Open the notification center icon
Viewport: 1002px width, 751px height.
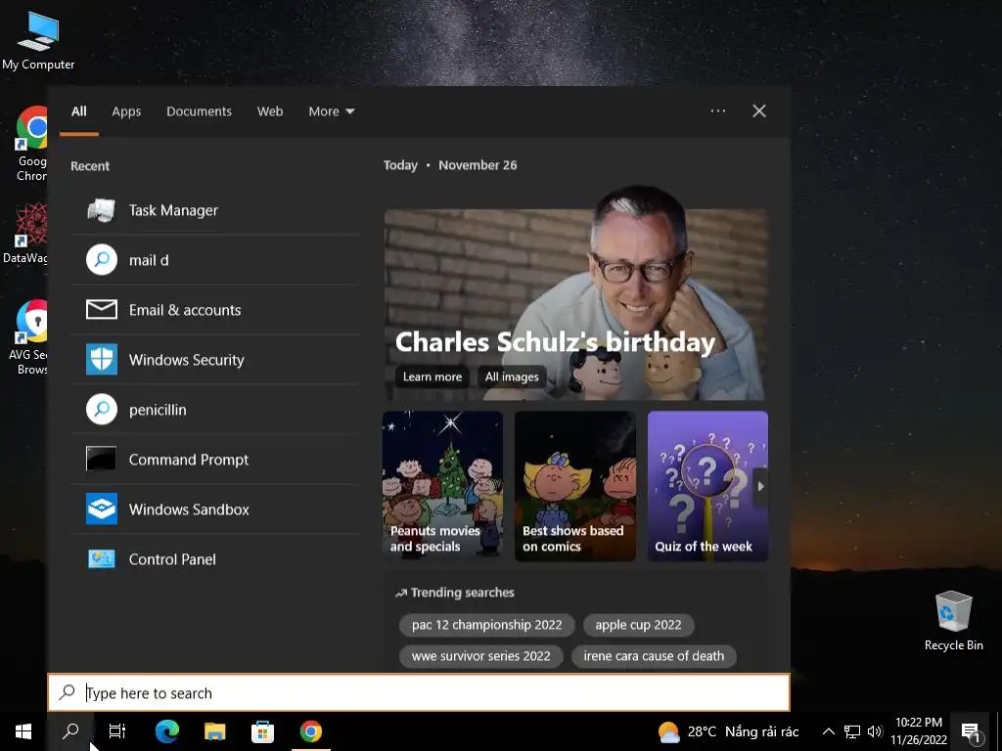click(x=971, y=731)
